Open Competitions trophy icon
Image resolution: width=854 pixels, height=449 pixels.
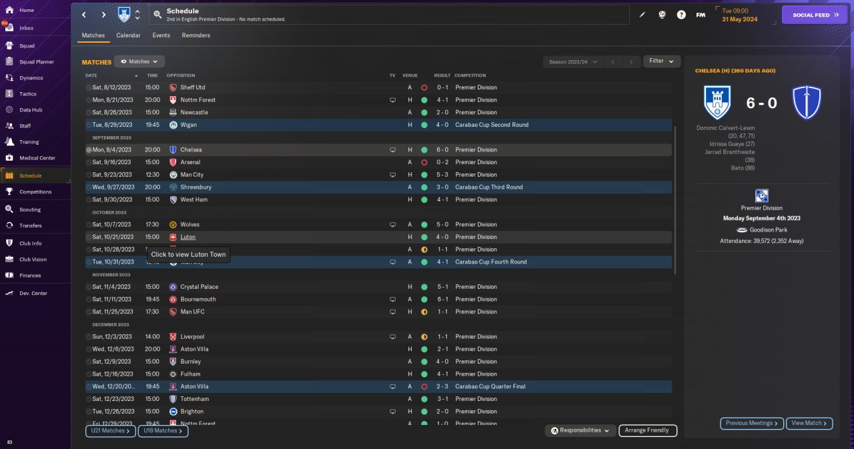9,191
